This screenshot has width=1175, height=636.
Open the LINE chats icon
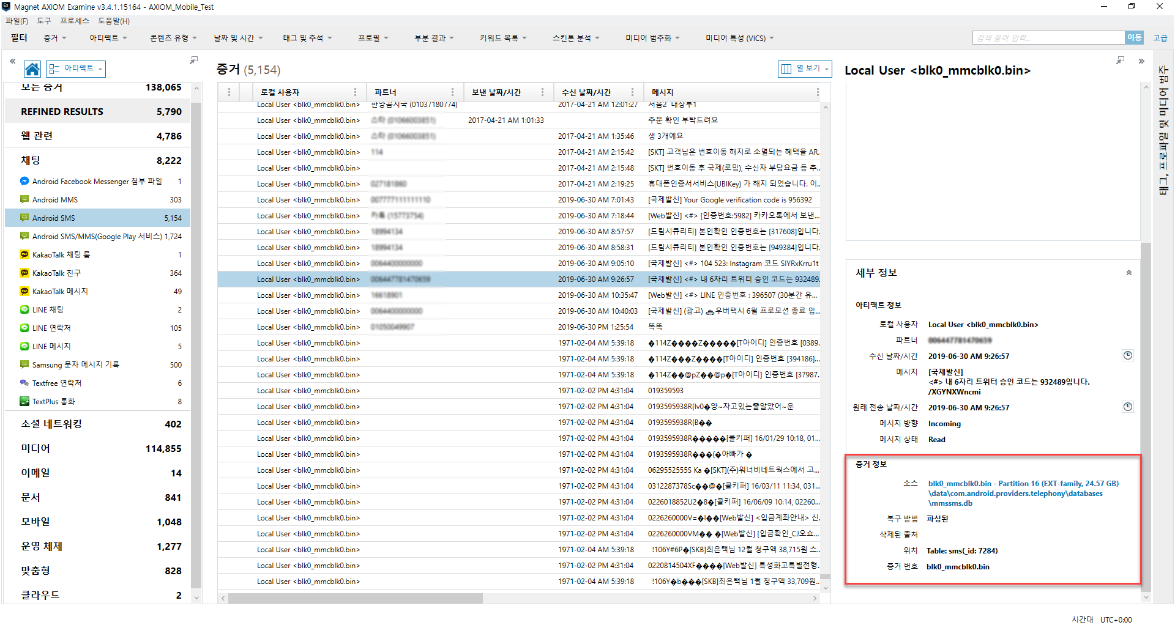pyautogui.click(x=24, y=309)
